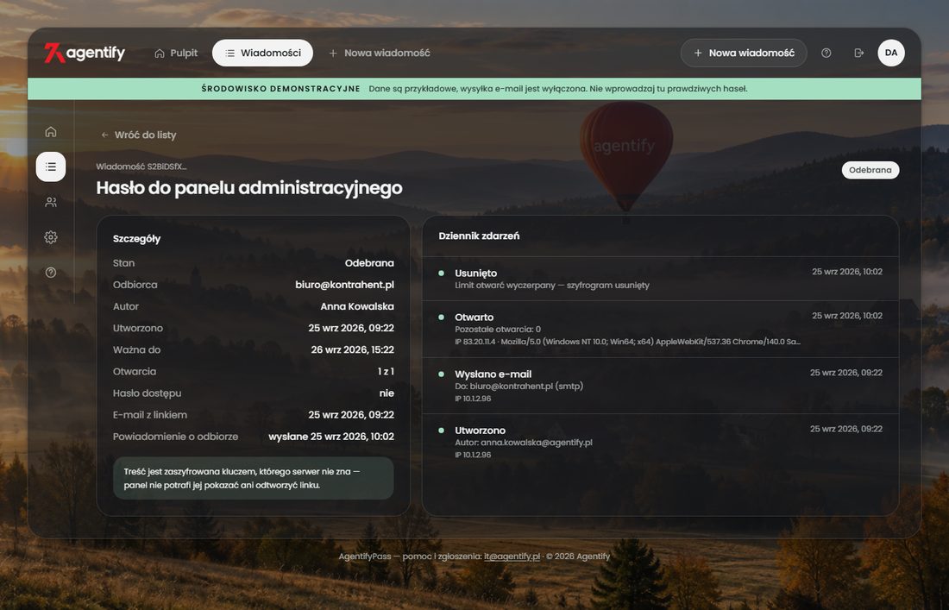
Task: Click the agentify logo
Action: pos(85,53)
